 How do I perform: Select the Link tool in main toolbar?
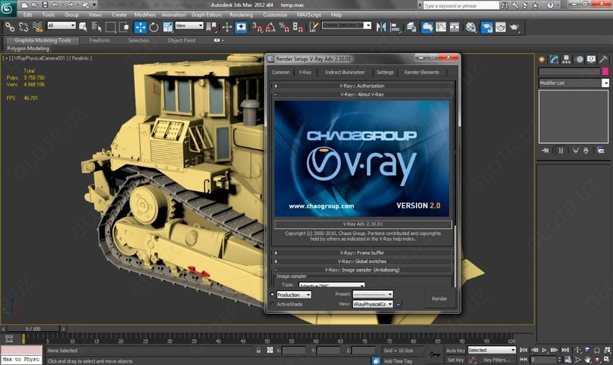pos(10,27)
